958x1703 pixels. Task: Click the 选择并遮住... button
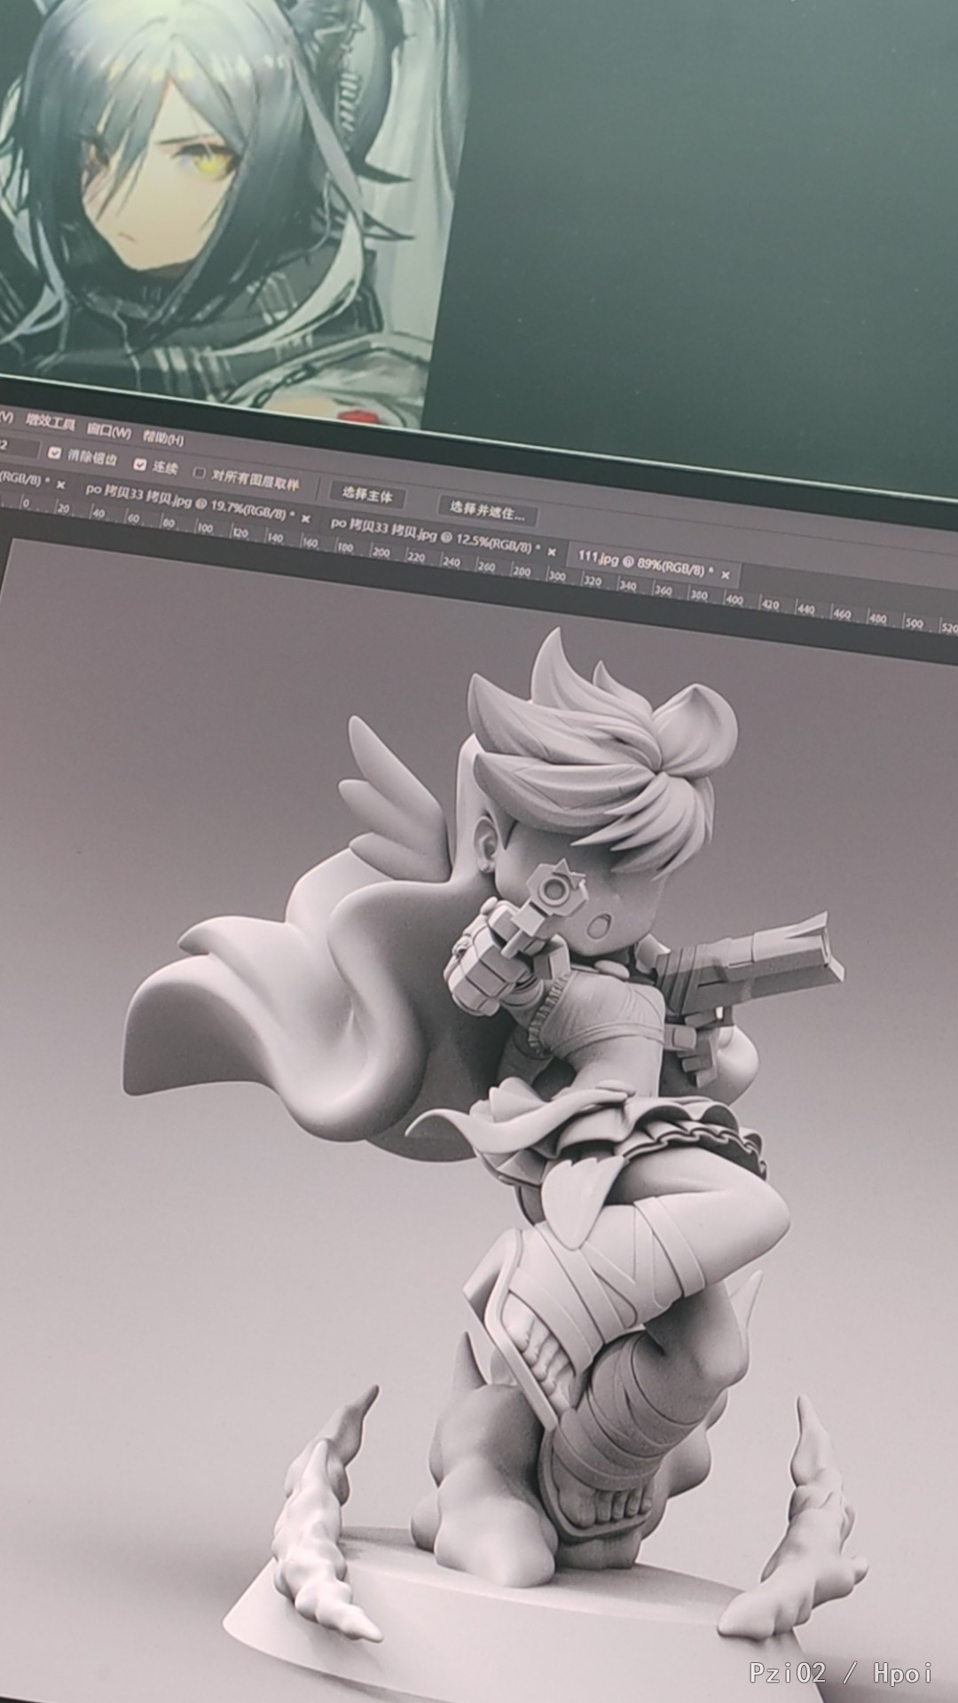coord(487,509)
